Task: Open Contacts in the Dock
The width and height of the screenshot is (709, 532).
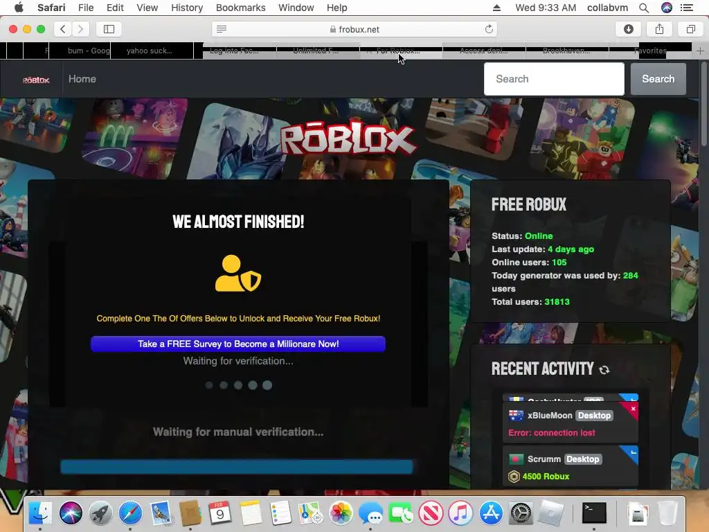Action: [x=190, y=513]
